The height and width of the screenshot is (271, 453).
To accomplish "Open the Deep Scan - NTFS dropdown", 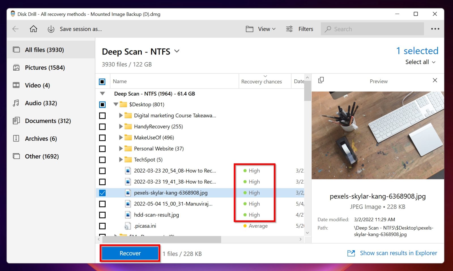I will (177, 51).
